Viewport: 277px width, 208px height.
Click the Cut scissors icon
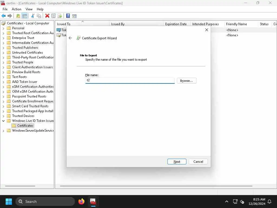tap(33, 16)
